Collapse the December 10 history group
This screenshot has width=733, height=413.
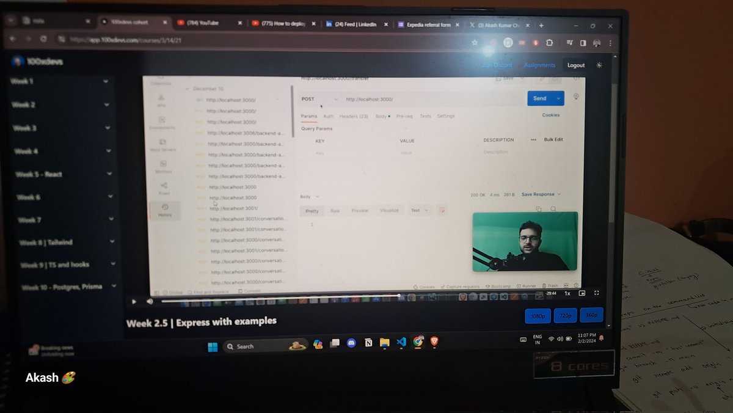[x=186, y=89]
